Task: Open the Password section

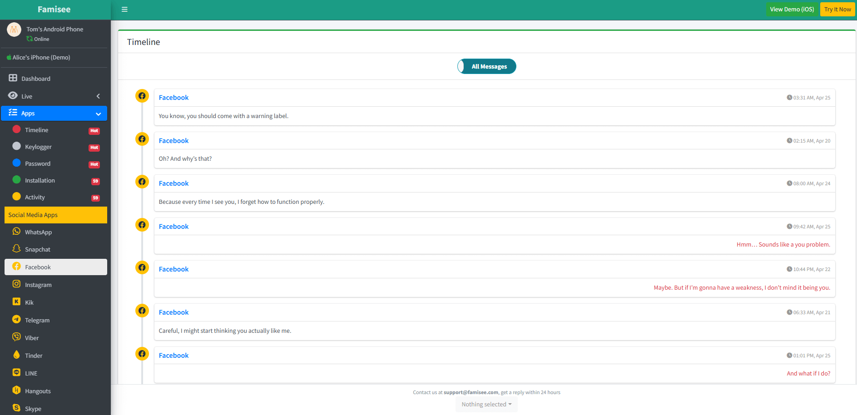Action: (55, 163)
